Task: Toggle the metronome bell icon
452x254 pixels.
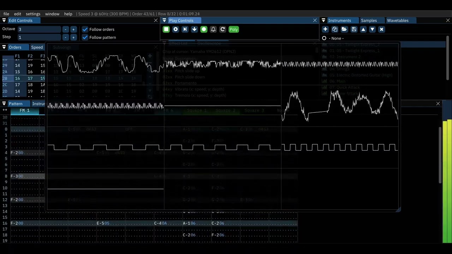Action: coord(213,29)
